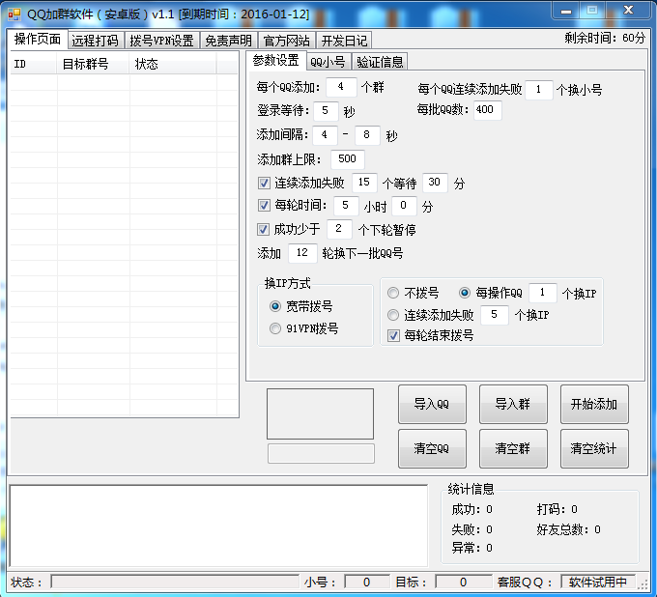Uncheck the 成功少于 pause checkbox

point(264,229)
